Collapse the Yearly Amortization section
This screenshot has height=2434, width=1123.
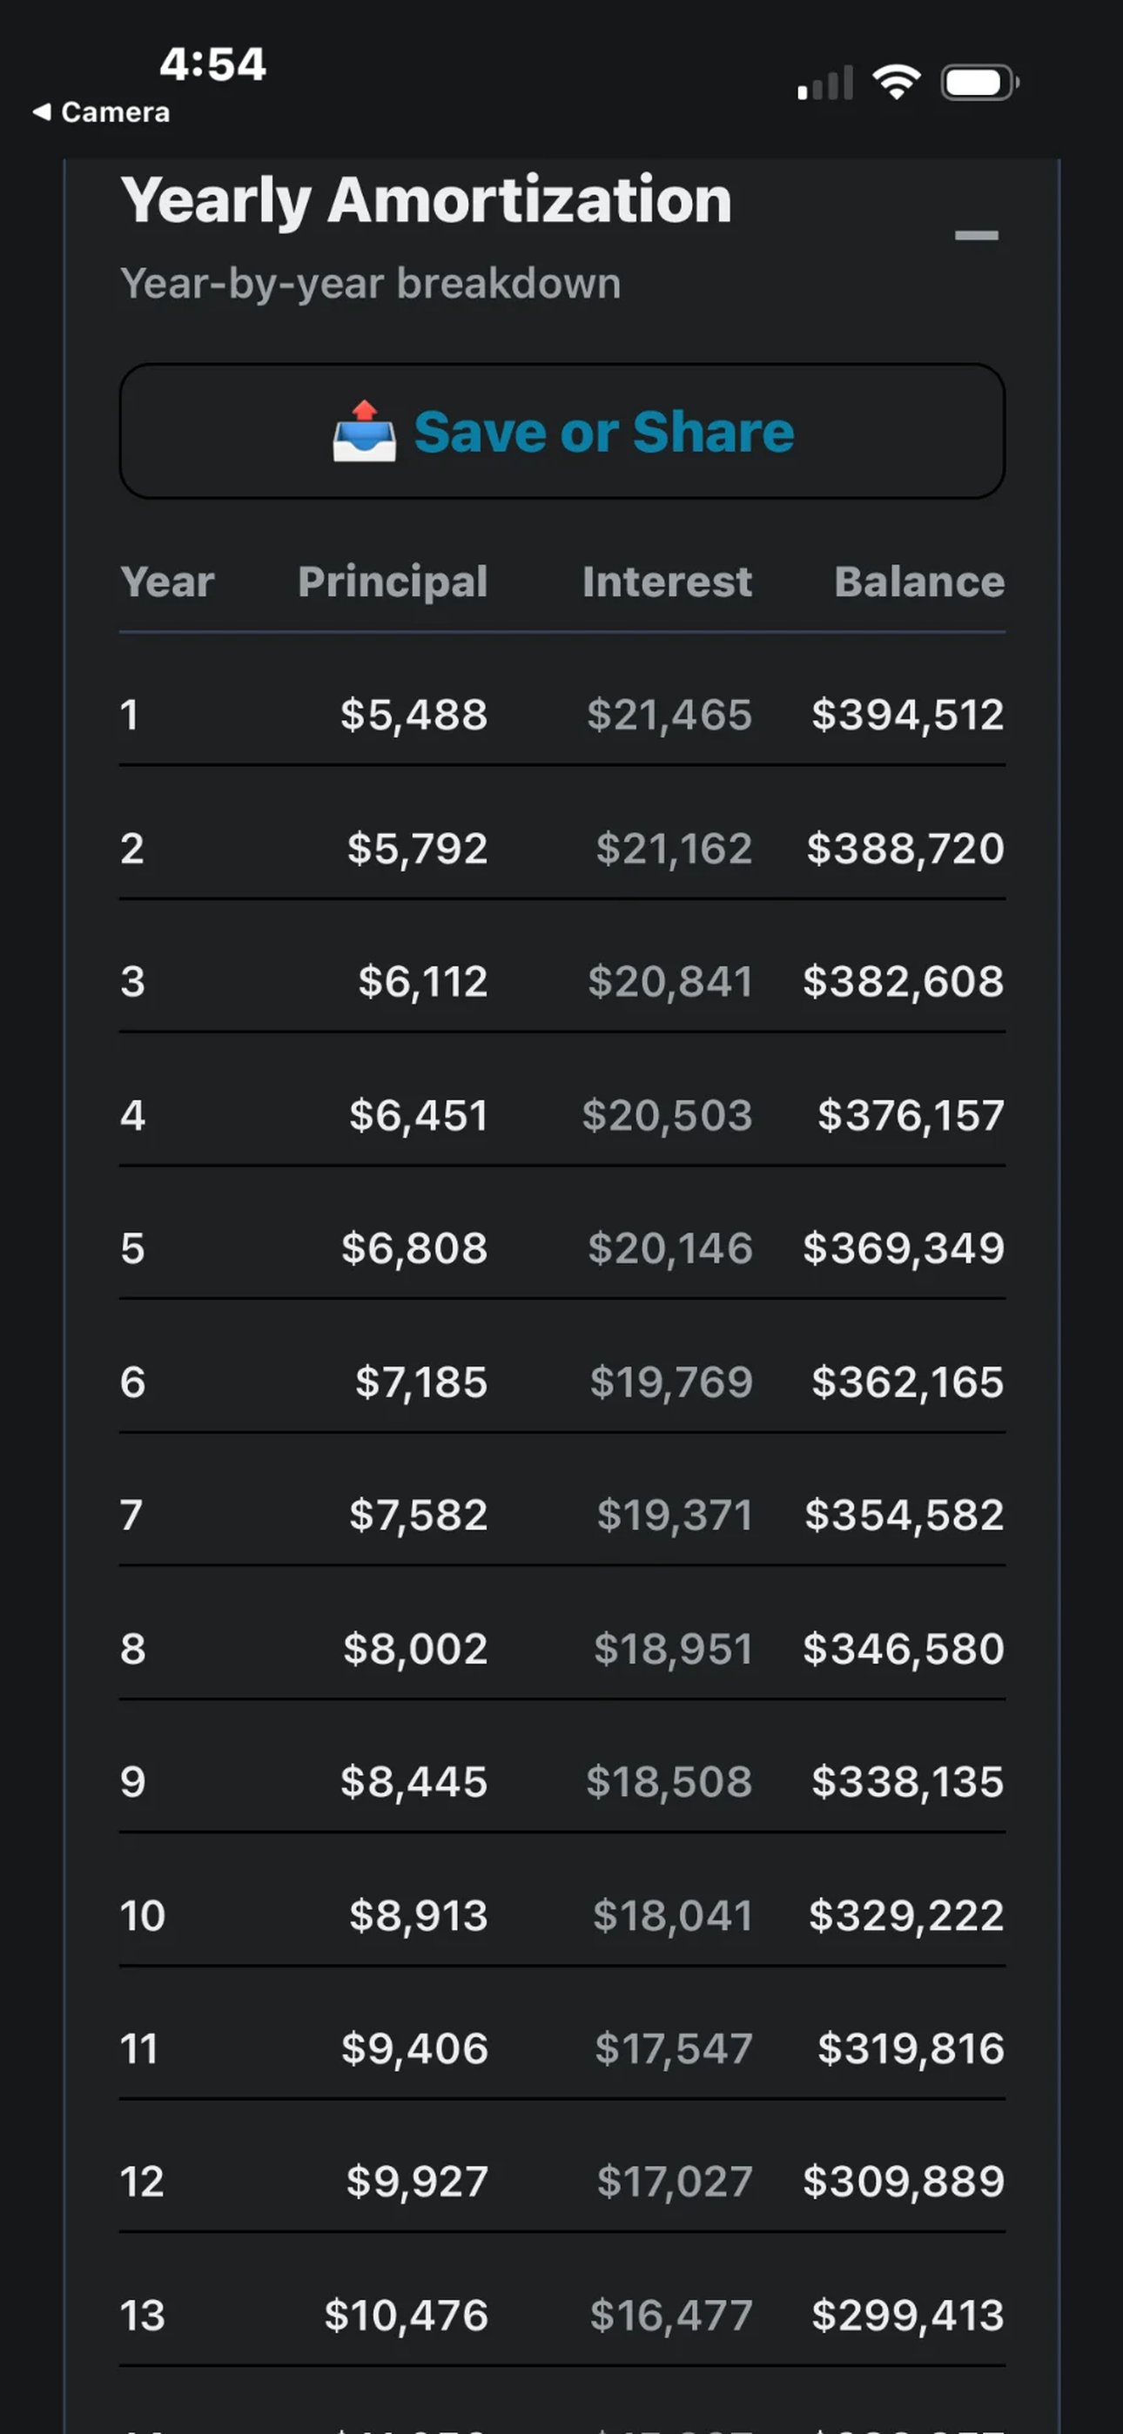pos(977,235)
